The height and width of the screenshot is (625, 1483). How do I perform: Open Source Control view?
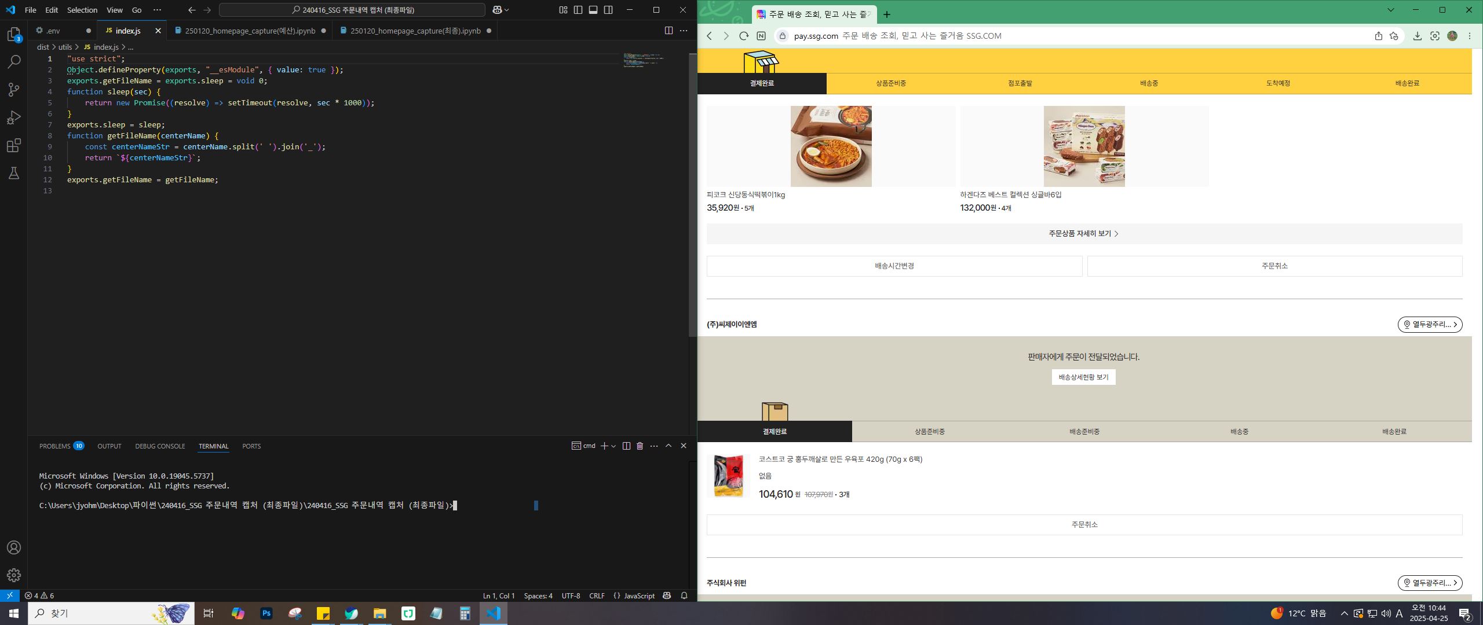coord(14,89)
